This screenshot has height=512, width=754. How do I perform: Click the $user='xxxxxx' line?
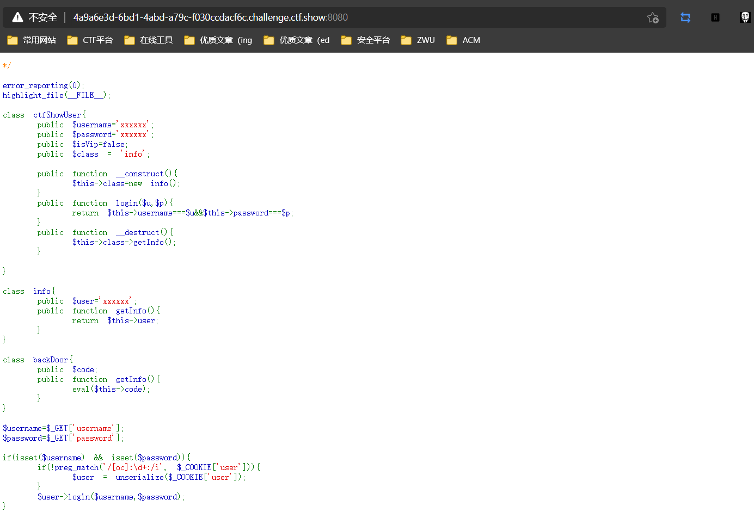[x=87, y=301]
